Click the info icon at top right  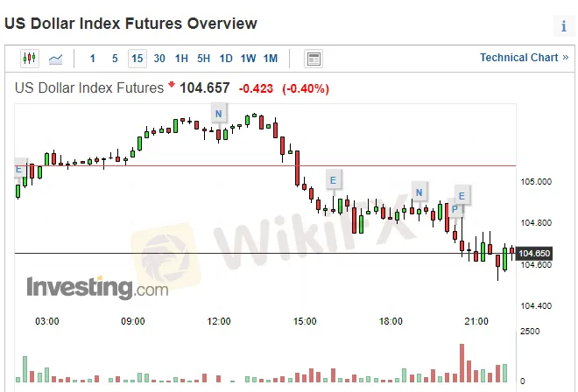coord(564,26)
